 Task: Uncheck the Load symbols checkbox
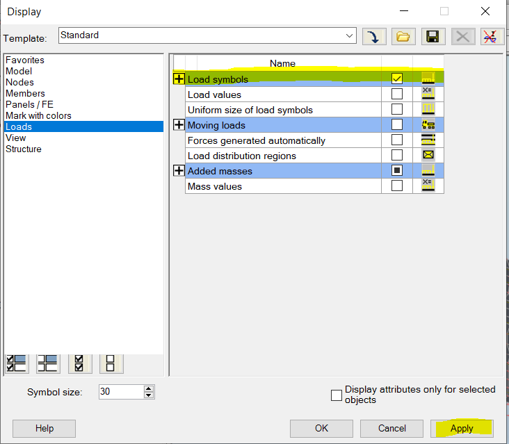tap(396, 79)
